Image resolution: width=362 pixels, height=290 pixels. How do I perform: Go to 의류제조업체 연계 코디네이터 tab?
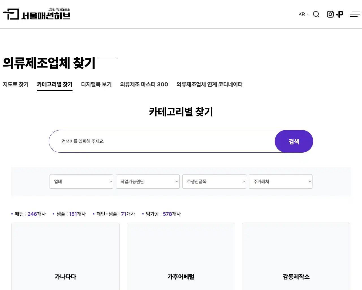[209, 84]
